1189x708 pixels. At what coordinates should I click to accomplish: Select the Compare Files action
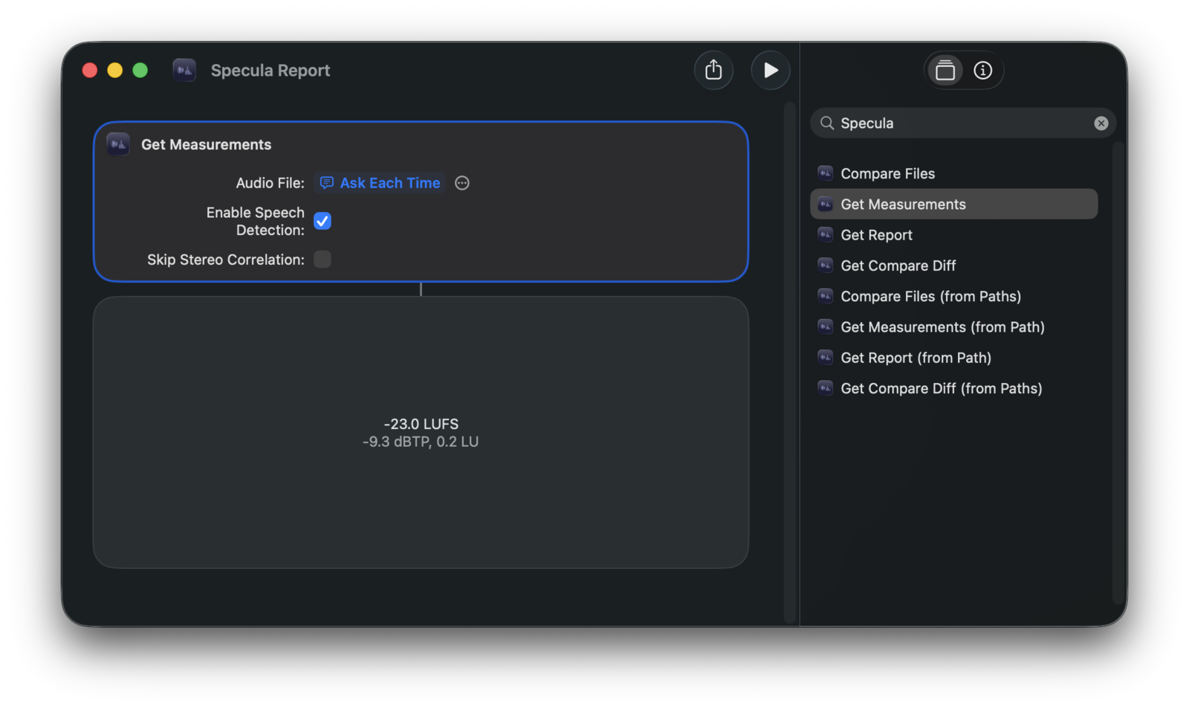click(x=953, y=173)
